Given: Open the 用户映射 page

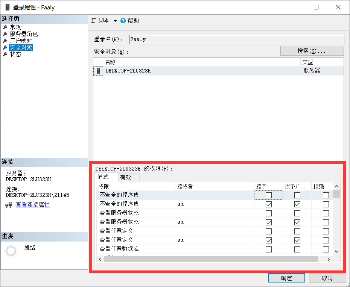Looking at the screenshot, I should pyautogui.click(x=21, y=41).
